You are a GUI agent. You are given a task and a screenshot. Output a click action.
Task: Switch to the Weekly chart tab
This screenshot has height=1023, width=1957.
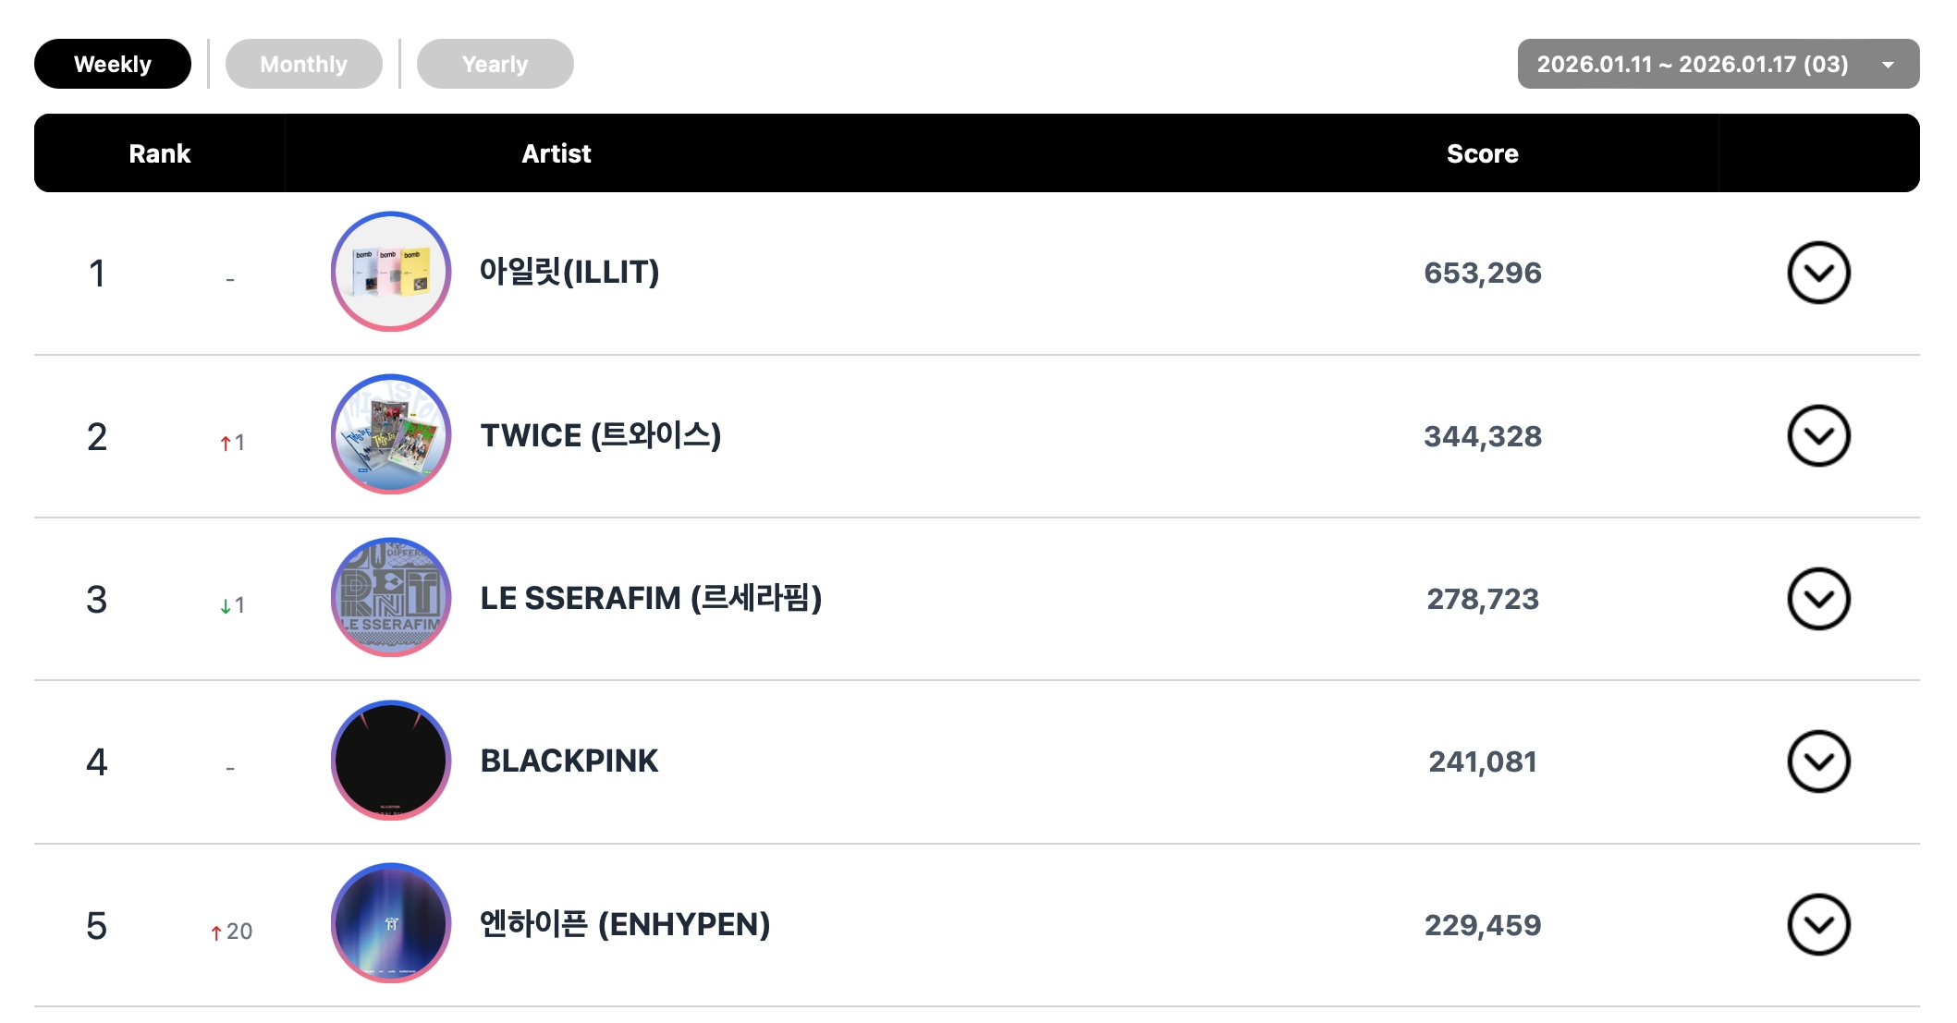coord(113,64)
